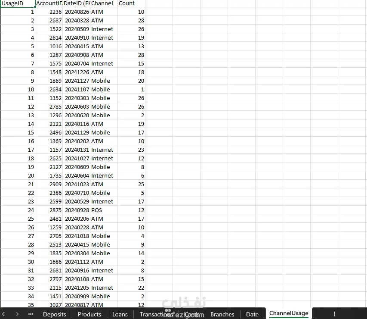This screenshot has width=367, height=319.
Task: Click Count cell 14 for account 1835
Action: [x=131, y=253]
